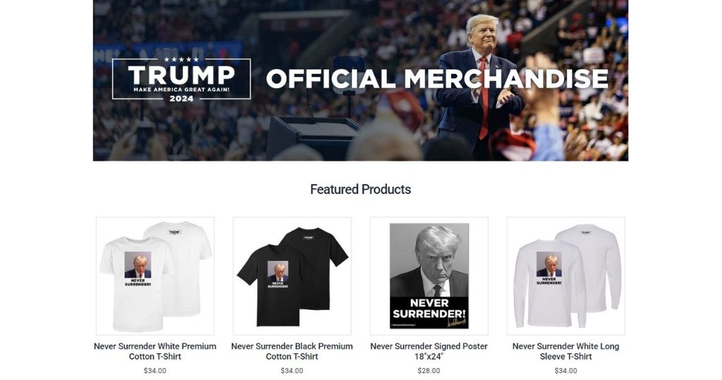Click "Never Surrender White Long Sleeve T-Shirt" title
The image size is (722, 380).
566,351
